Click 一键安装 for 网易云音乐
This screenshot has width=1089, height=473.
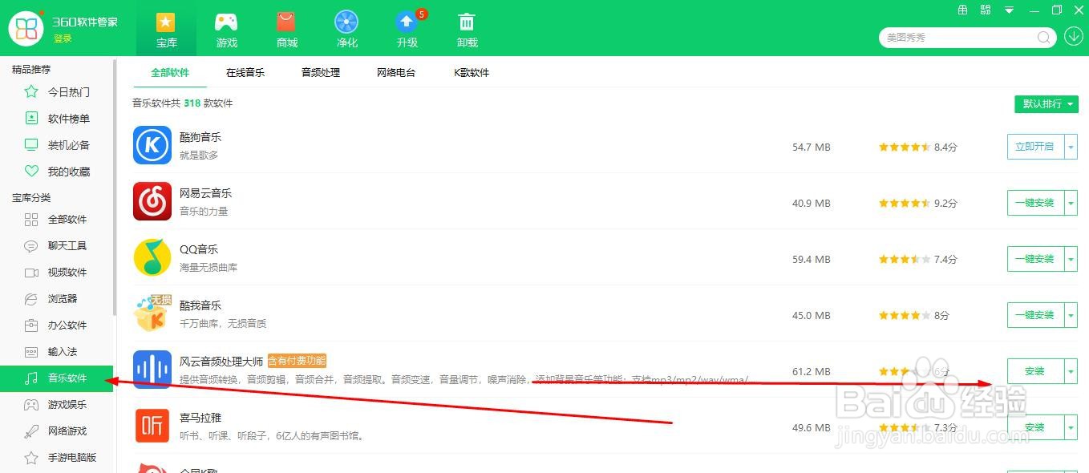(1035, 203)
